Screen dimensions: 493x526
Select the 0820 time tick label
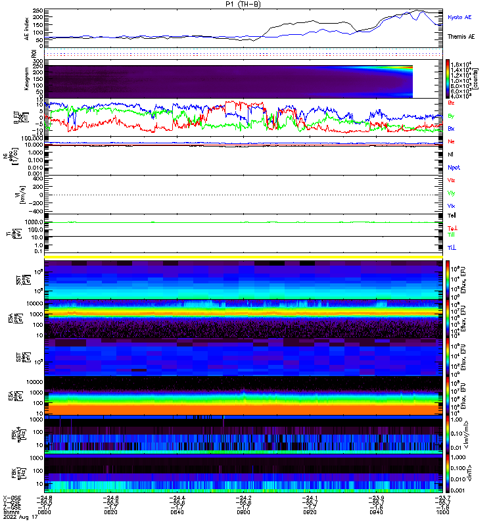pyautogui.click(x=110, y=512)
